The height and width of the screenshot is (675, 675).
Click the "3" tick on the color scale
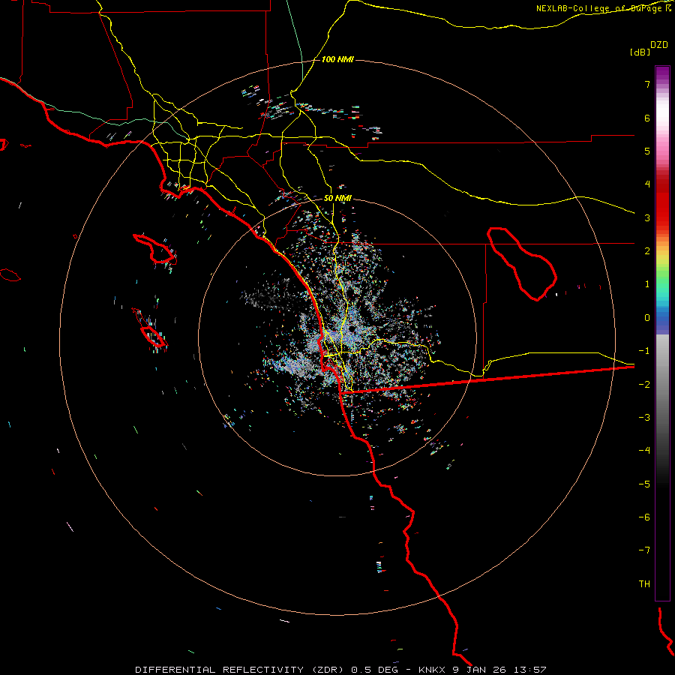click(x=647, y=217)
